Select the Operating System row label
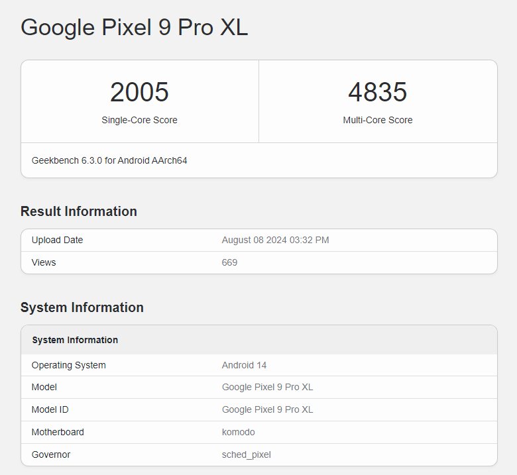517x475 pixels. tap(68, 365)
